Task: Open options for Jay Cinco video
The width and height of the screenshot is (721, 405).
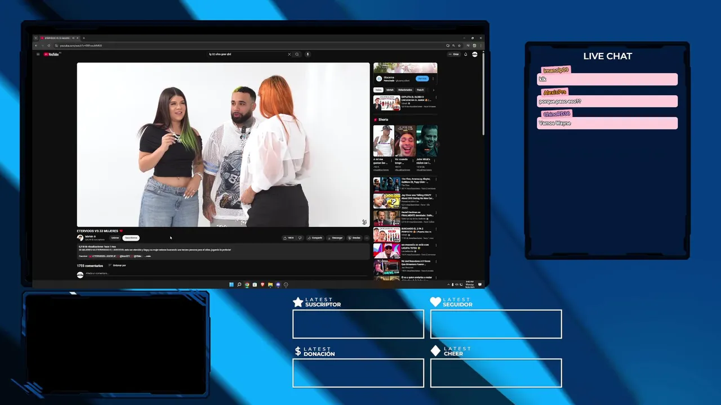Action: (x=435, y=196)
